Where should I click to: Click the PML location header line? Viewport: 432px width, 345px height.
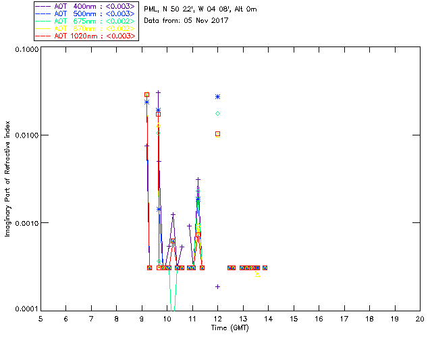(200, 9)
